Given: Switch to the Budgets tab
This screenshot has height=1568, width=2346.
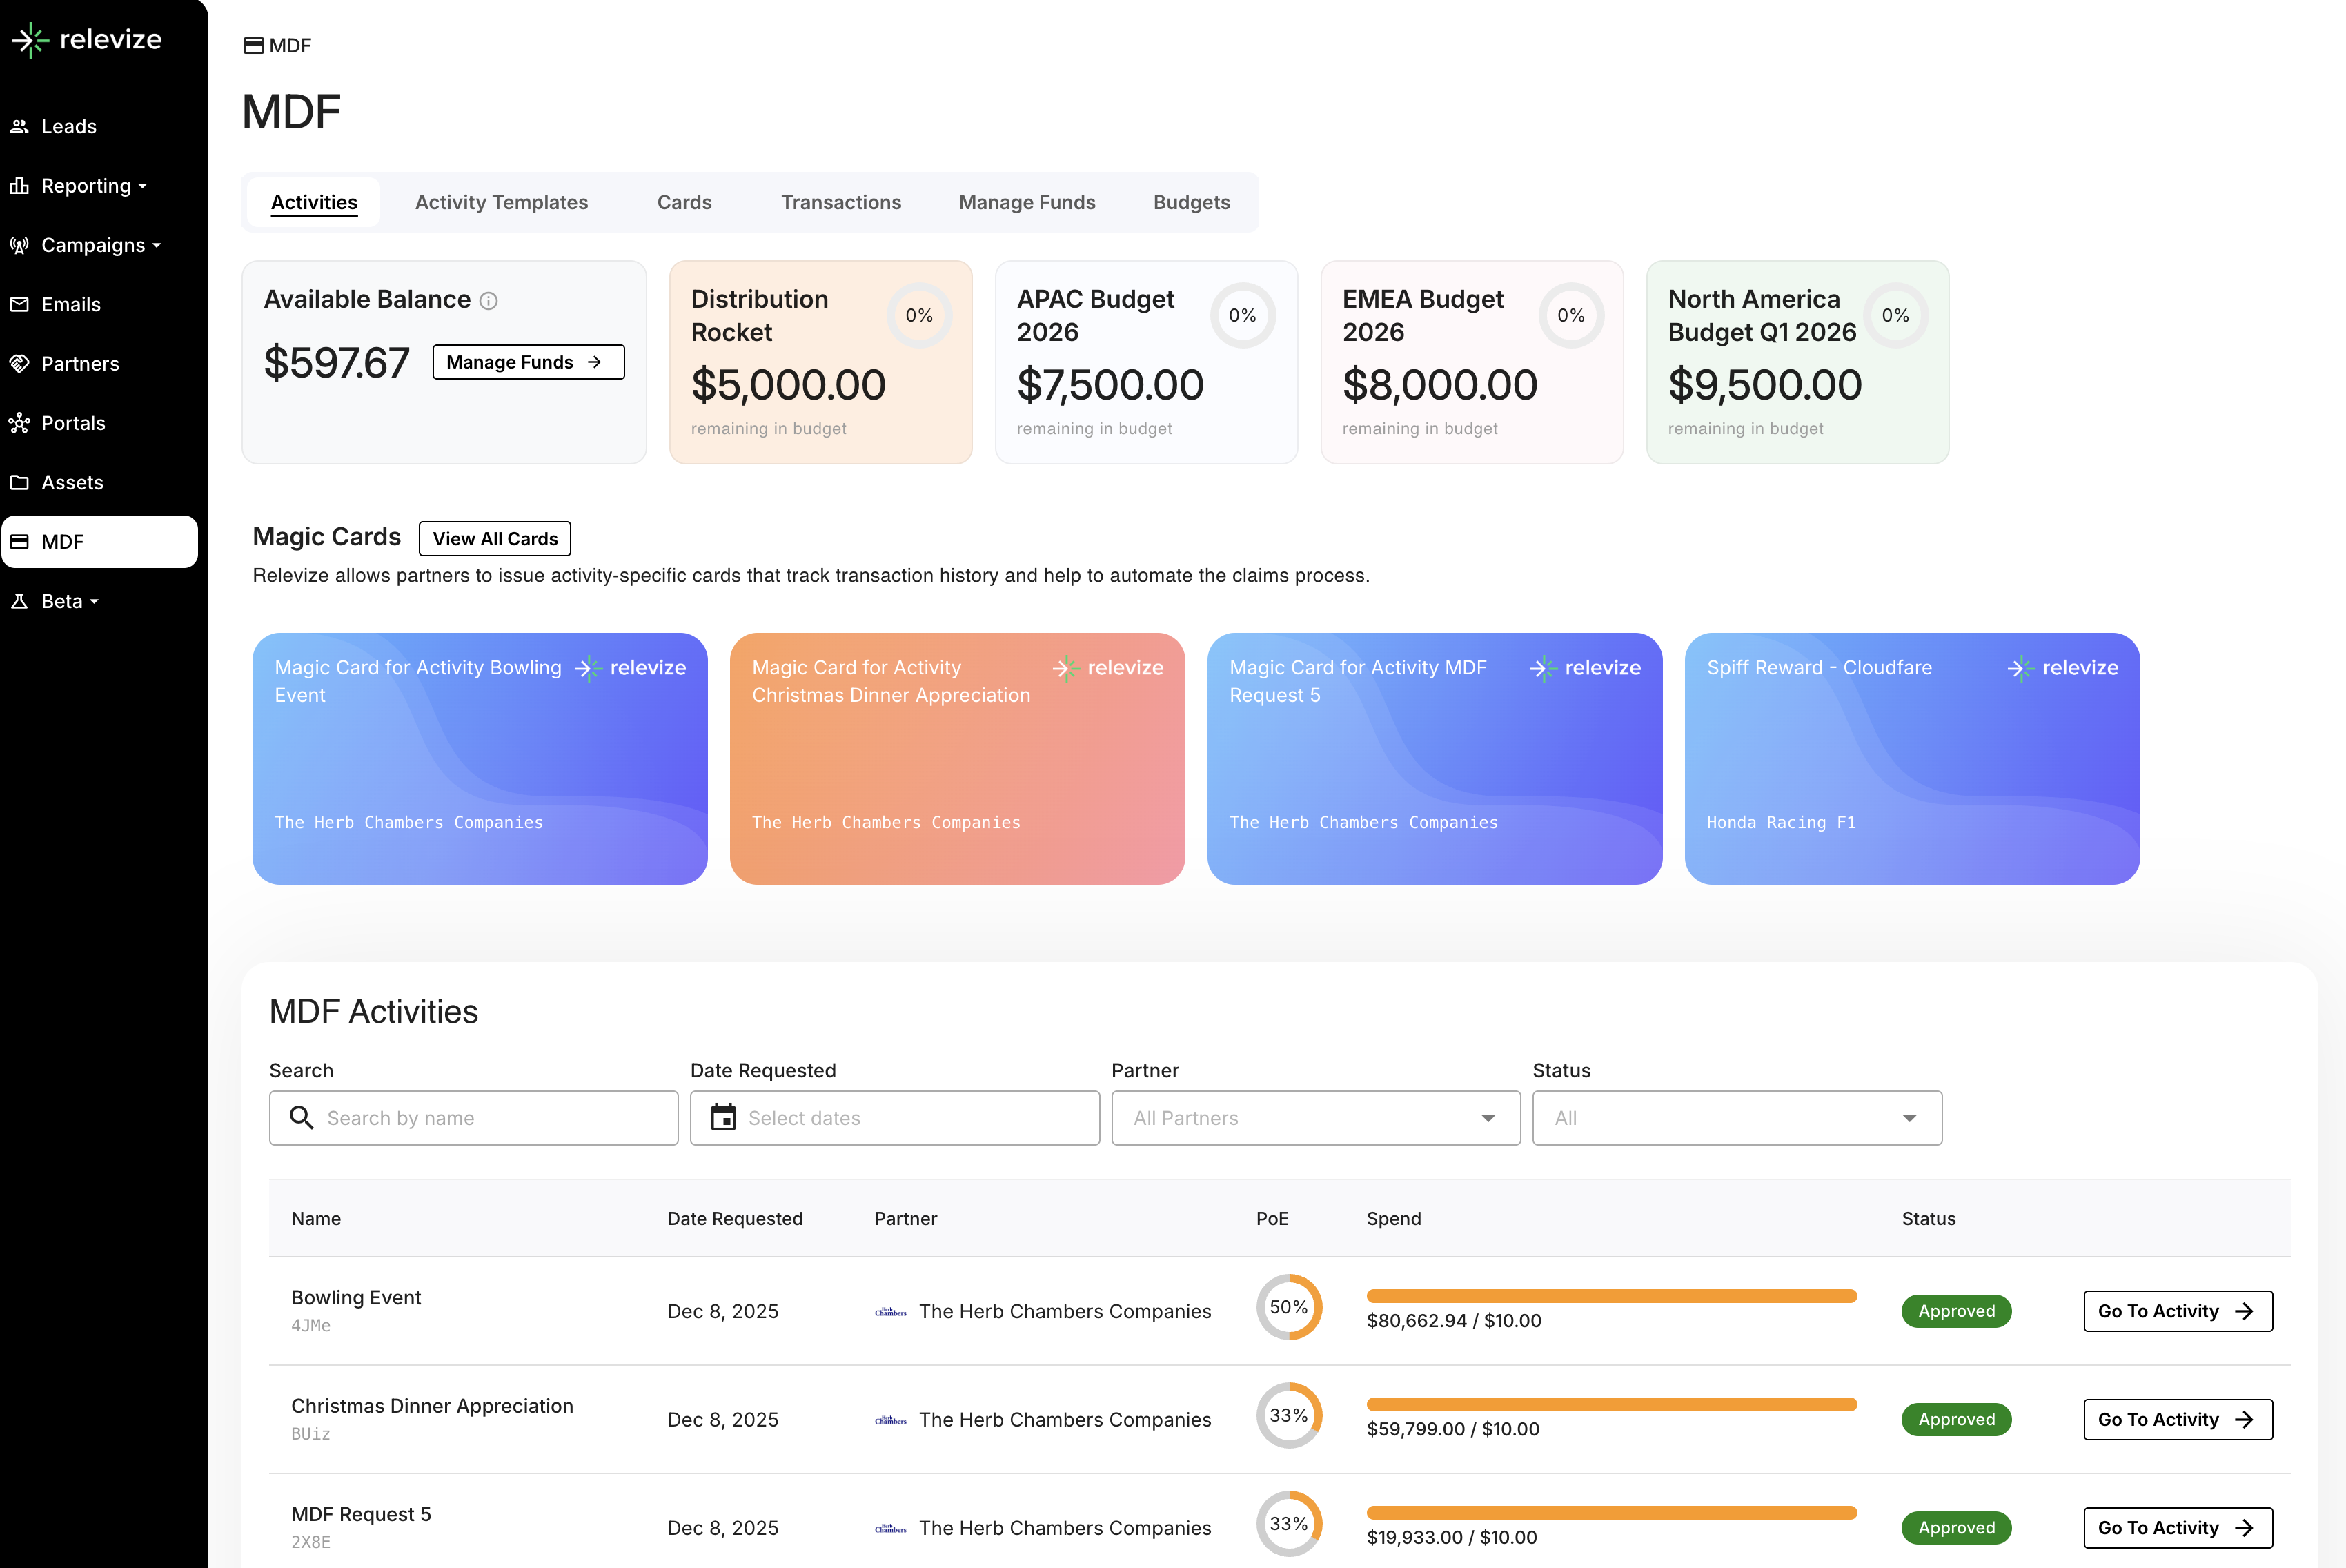Looking at the screenshot, I should (x=1190, y=202).
